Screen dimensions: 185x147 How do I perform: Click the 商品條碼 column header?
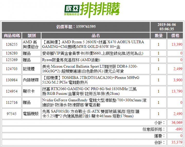coord(12,36)
